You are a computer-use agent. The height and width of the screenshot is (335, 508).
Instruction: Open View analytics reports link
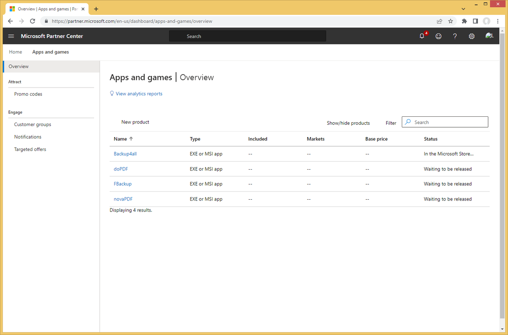pos(139,94)
